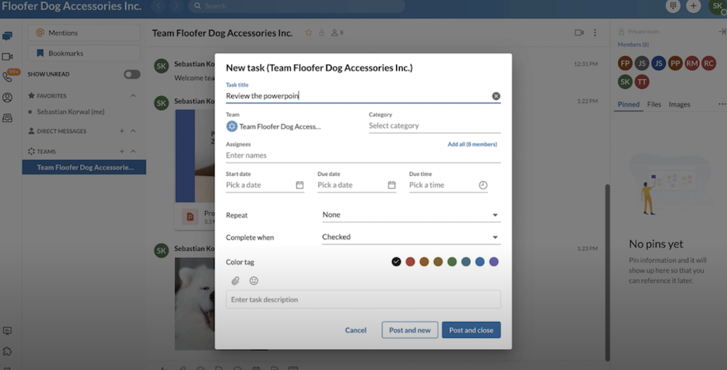The image size is (727, 370).
Task: Open Due date calendar picker
Action: coord(391,185)
